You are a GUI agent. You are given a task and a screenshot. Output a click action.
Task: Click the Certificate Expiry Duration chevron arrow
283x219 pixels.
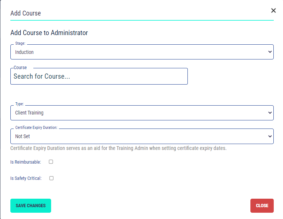click(270, 136)
